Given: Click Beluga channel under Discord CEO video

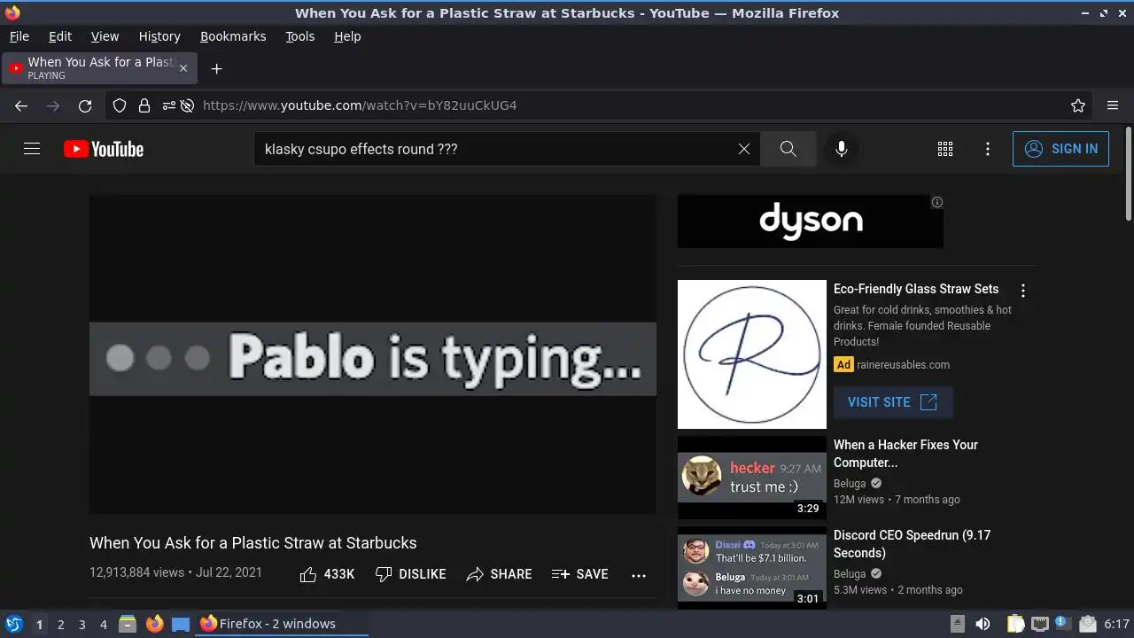Looking at the screenshot, I should [x=850, y=574].
